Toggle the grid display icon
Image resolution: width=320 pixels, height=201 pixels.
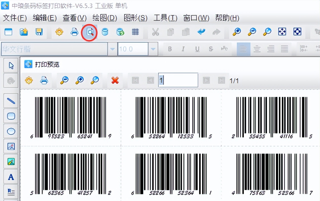(135, 32)
